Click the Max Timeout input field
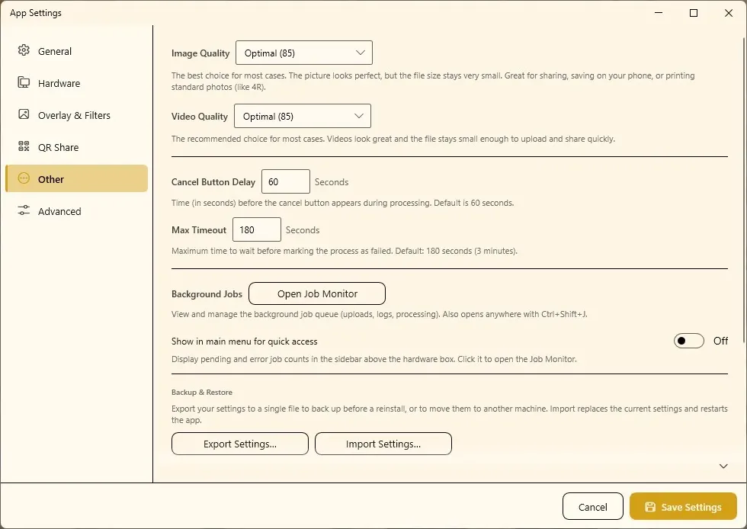This screenshot has height=529, width=747. tap(257, 229)
